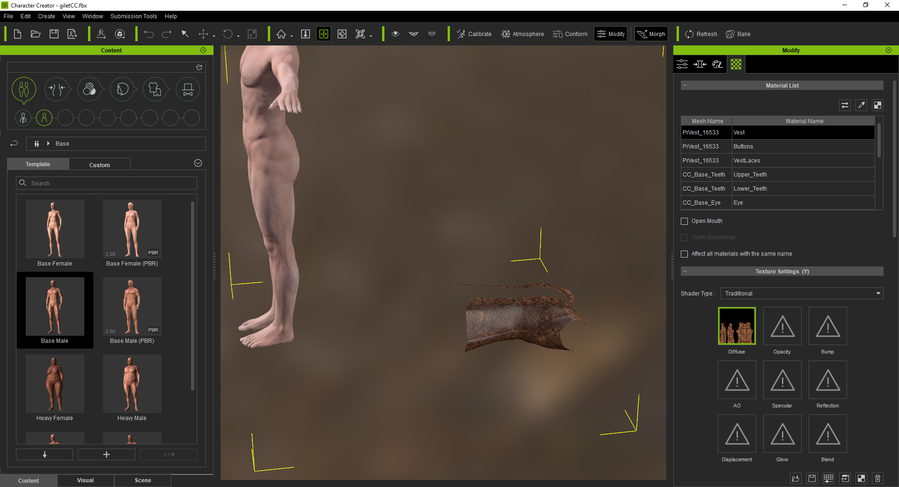
Task: Enable Affect all materials with same name
Action: tap(684, 254)
